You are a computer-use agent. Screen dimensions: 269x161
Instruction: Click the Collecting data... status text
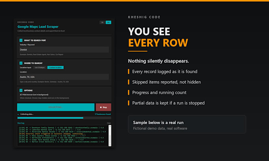(x=27, y=114)
